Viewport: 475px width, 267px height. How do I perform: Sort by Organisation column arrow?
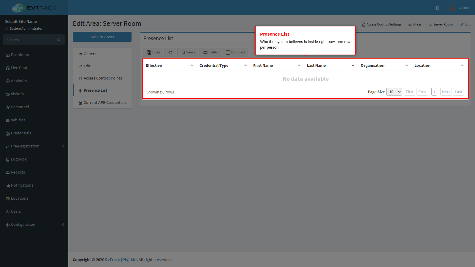click(407, 66)
